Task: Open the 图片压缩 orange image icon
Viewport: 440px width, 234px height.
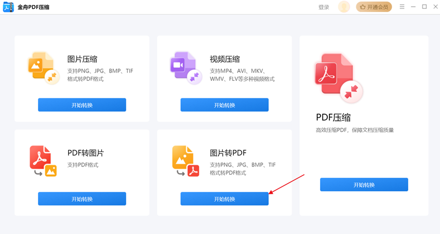Action: point(44,68)
